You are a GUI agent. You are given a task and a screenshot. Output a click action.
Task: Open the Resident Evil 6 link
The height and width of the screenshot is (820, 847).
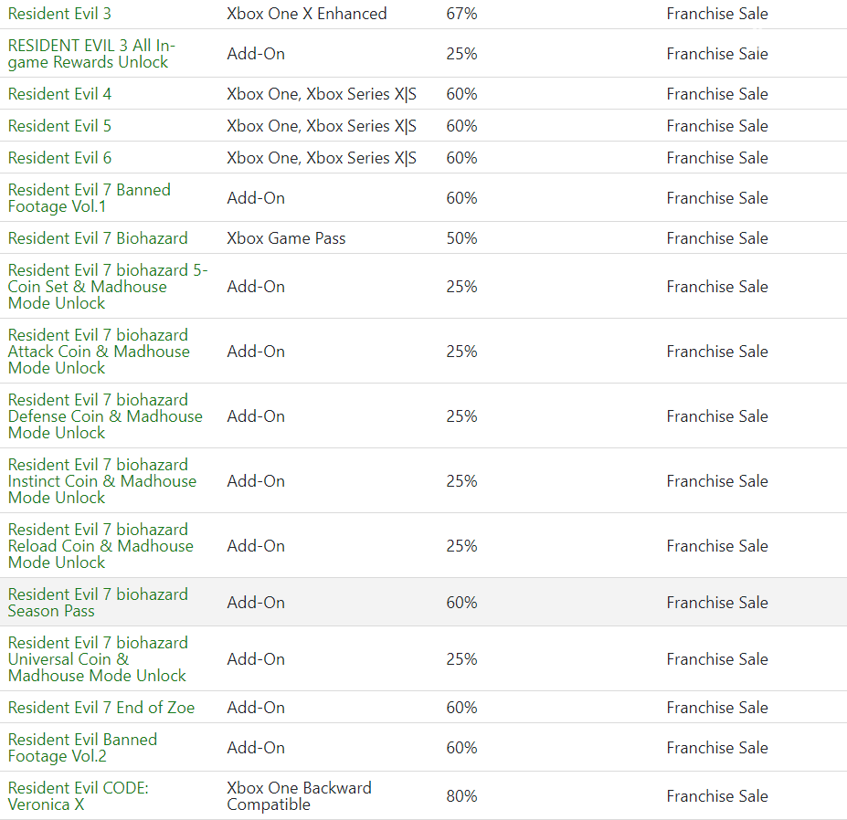click(59, 158)
